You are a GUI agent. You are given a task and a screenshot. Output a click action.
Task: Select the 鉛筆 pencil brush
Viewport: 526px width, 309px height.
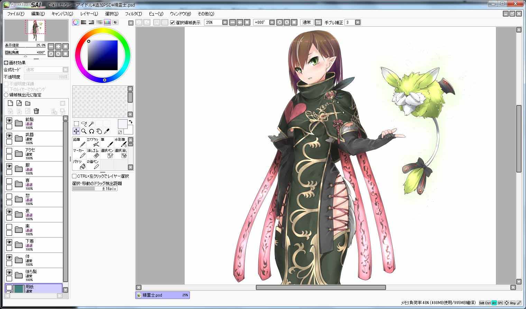pos(79,142)
